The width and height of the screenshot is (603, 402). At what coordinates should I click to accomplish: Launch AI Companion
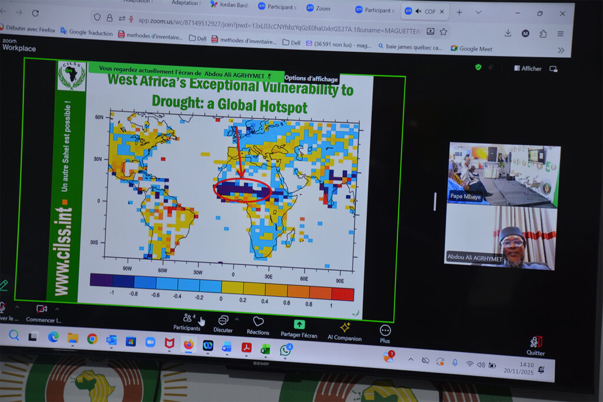tap(345, 328)
